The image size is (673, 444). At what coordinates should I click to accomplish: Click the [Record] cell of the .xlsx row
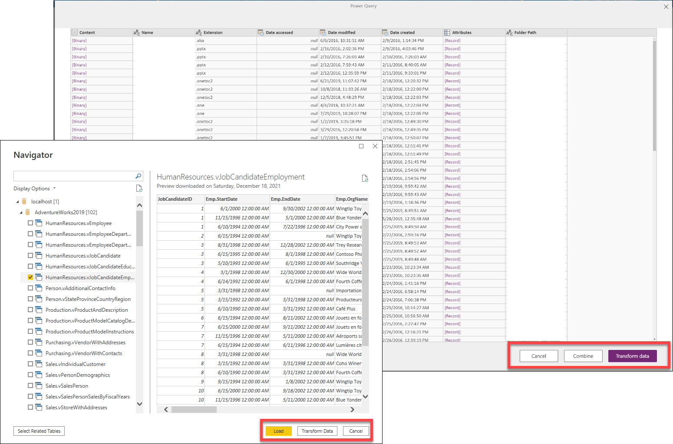click(475, 41)
